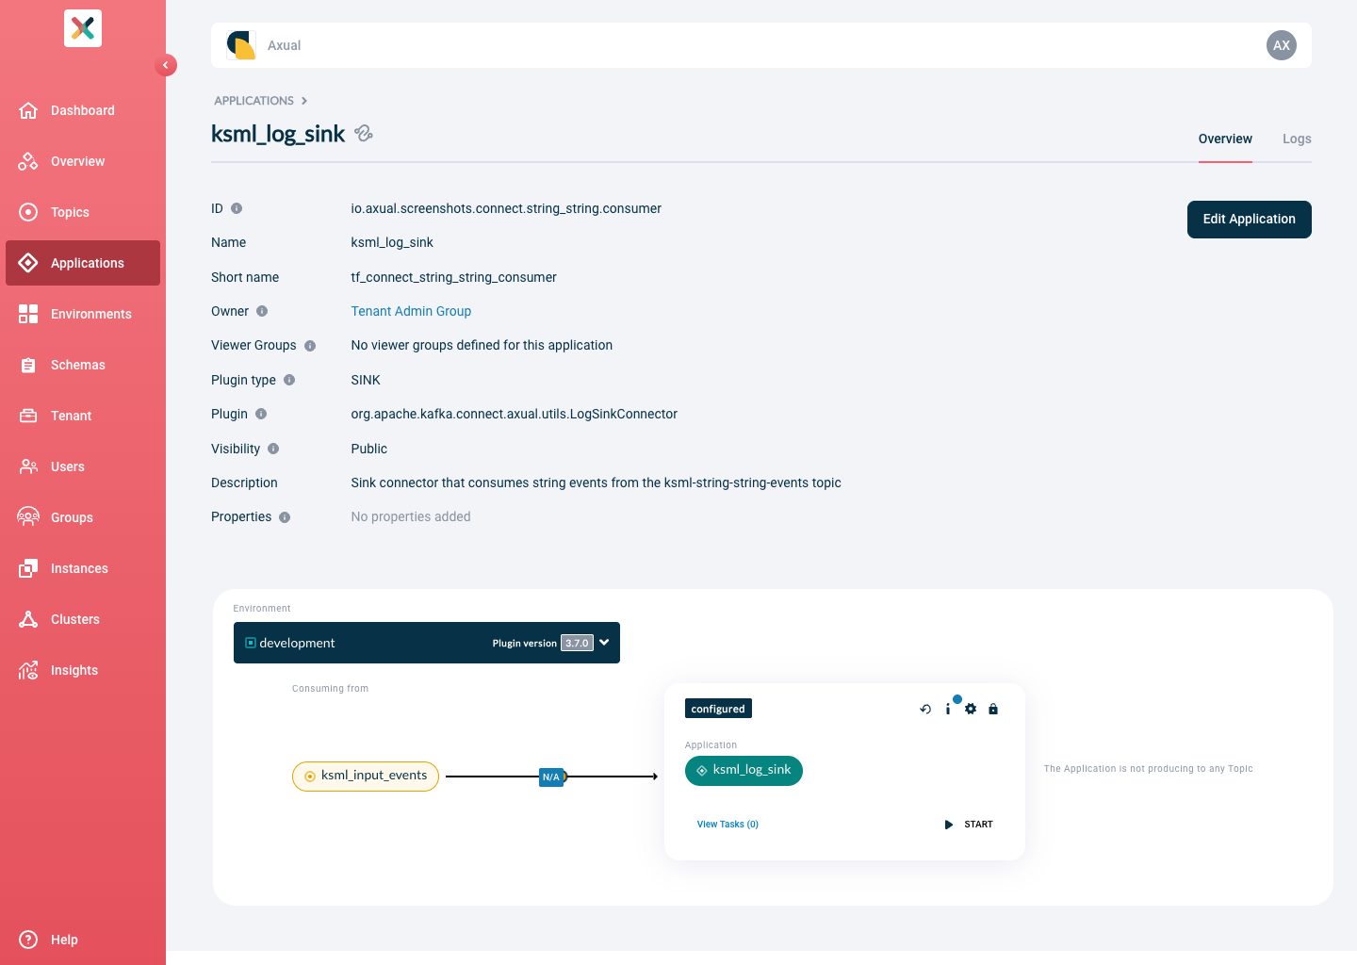Click the Properties info icon
Viewport: 1357px width, 965px height.
pyautogui.click(x=285, y=517)
